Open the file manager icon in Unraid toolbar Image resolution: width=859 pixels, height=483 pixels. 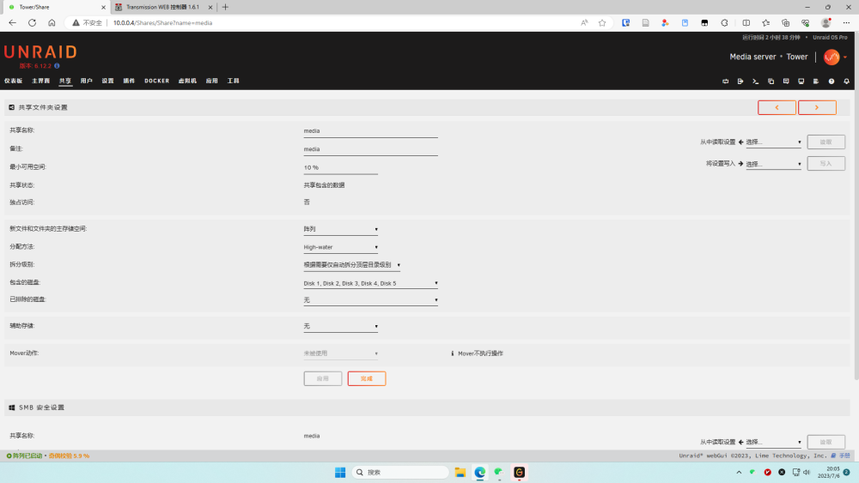[771, 81]
